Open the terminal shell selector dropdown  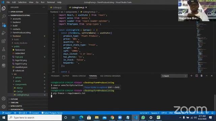click(174, 76)
